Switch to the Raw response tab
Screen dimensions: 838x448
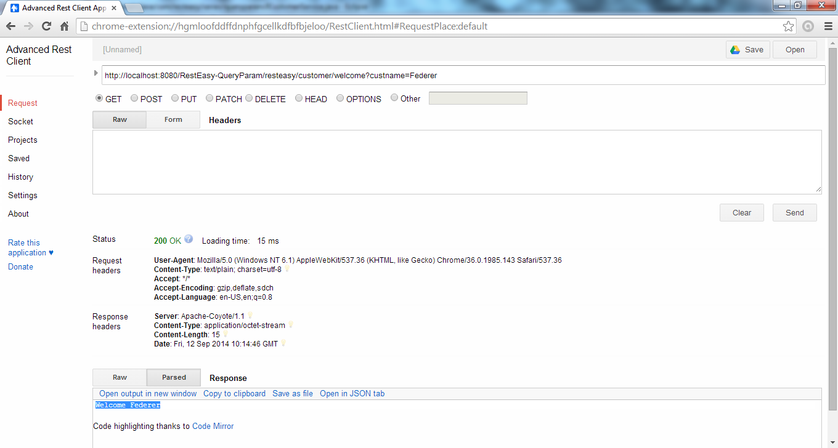119,377
